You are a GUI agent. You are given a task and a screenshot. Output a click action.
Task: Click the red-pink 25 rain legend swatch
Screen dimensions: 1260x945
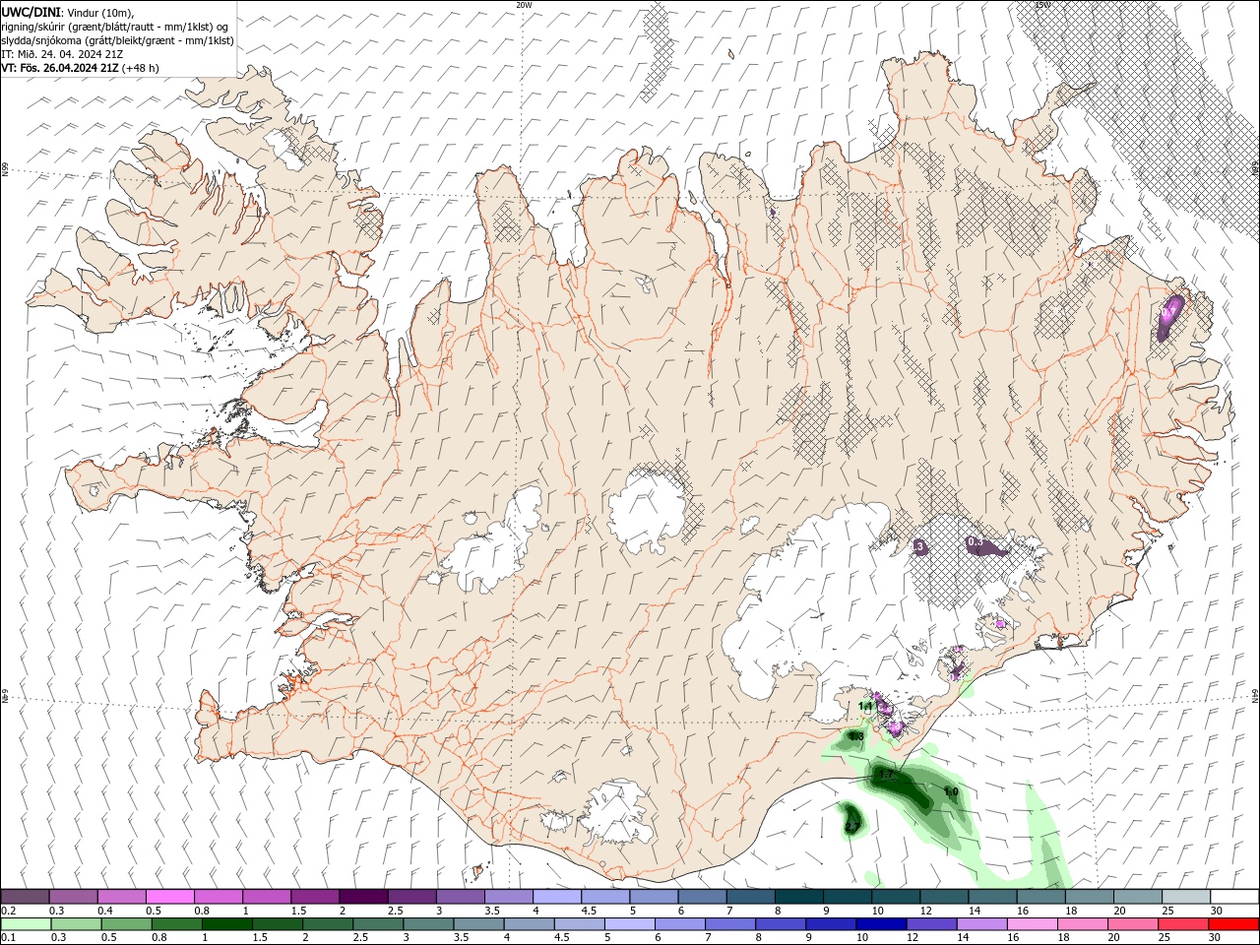tap(1182, 924)
